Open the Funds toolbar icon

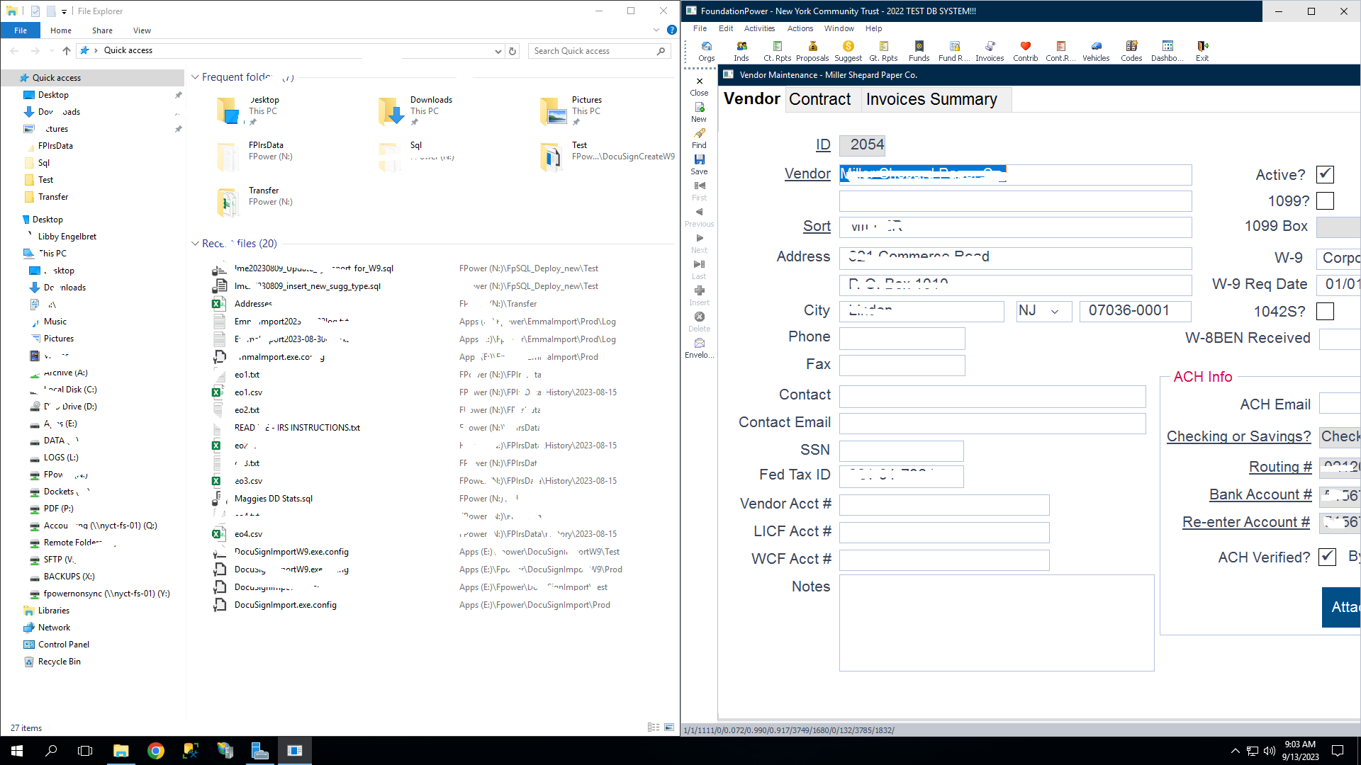(x=919, y=50)
